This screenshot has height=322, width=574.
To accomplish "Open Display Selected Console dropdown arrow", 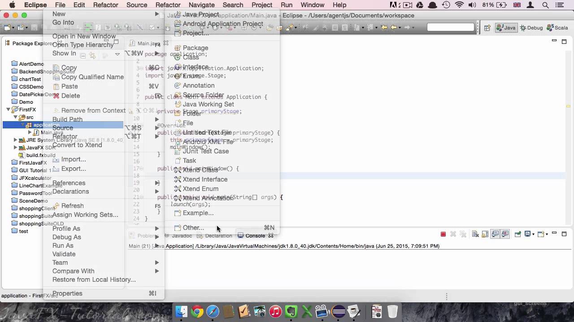I will (534, 234).
